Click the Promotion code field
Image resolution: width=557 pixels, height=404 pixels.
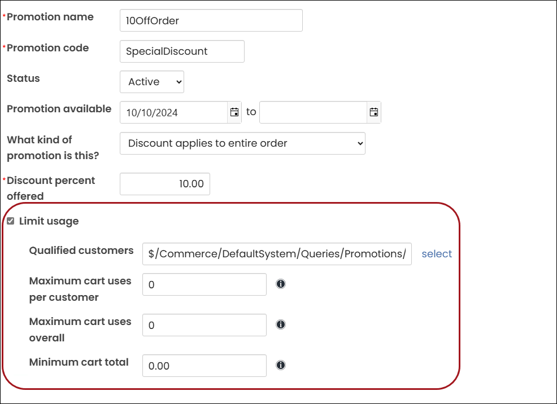pyautogui.click(x=182, y=51)
